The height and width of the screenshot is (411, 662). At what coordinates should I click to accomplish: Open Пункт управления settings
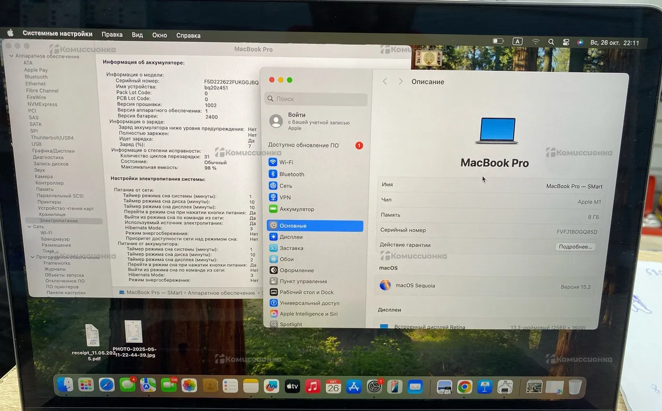303,281
